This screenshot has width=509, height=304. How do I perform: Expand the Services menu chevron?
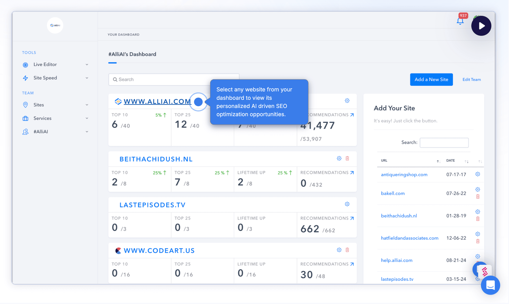[x=87, y=118]
